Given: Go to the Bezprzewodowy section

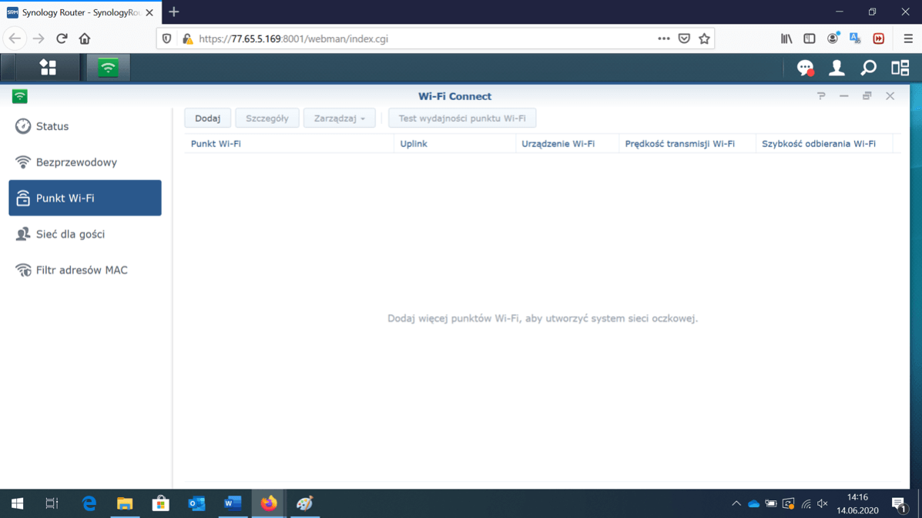Looking at the screenshot, I should 76,162.
